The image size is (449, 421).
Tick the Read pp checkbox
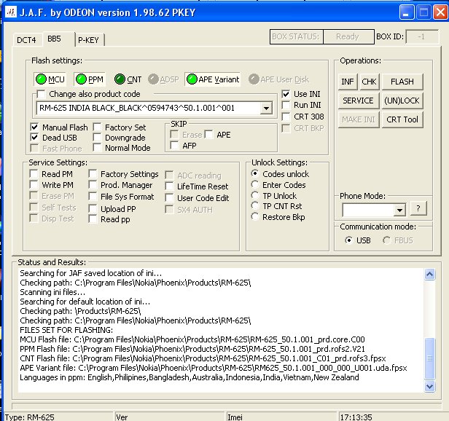pyautogui.click(x=93, y=219)
